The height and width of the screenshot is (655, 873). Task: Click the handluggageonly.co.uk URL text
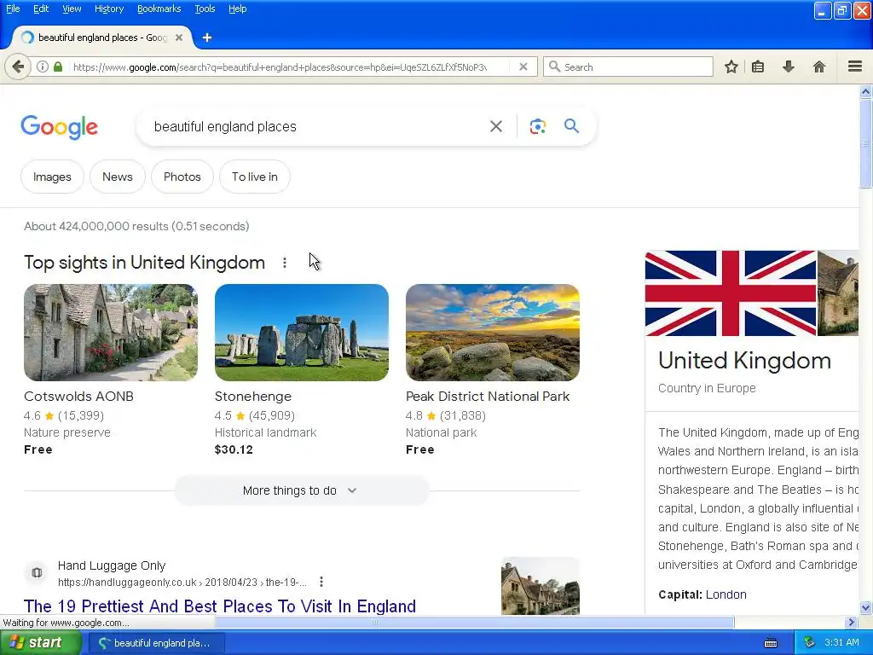pyautogui.click(x=182, y=582)
